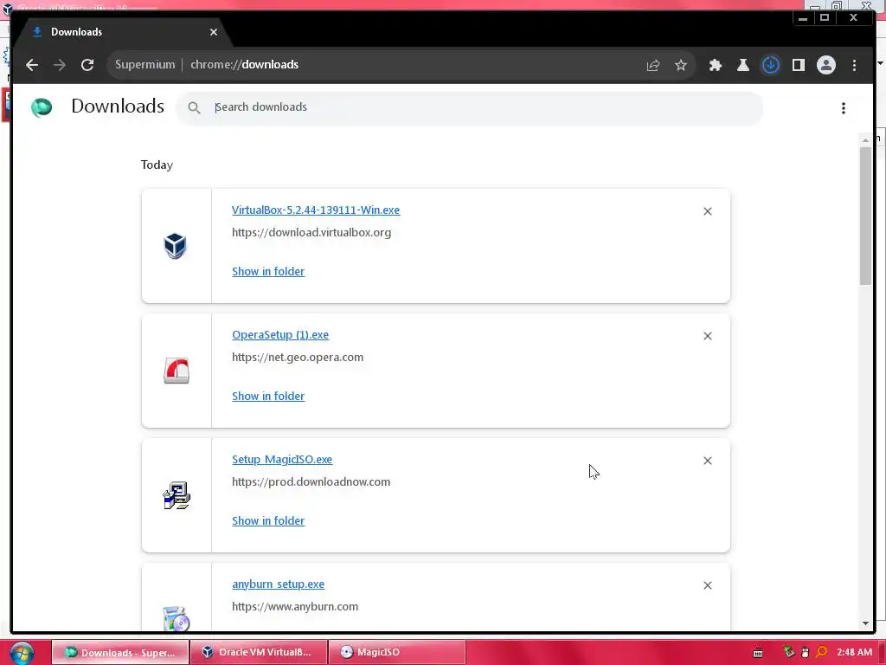Click the https://prod.downloadnow.com URL text

311,481
